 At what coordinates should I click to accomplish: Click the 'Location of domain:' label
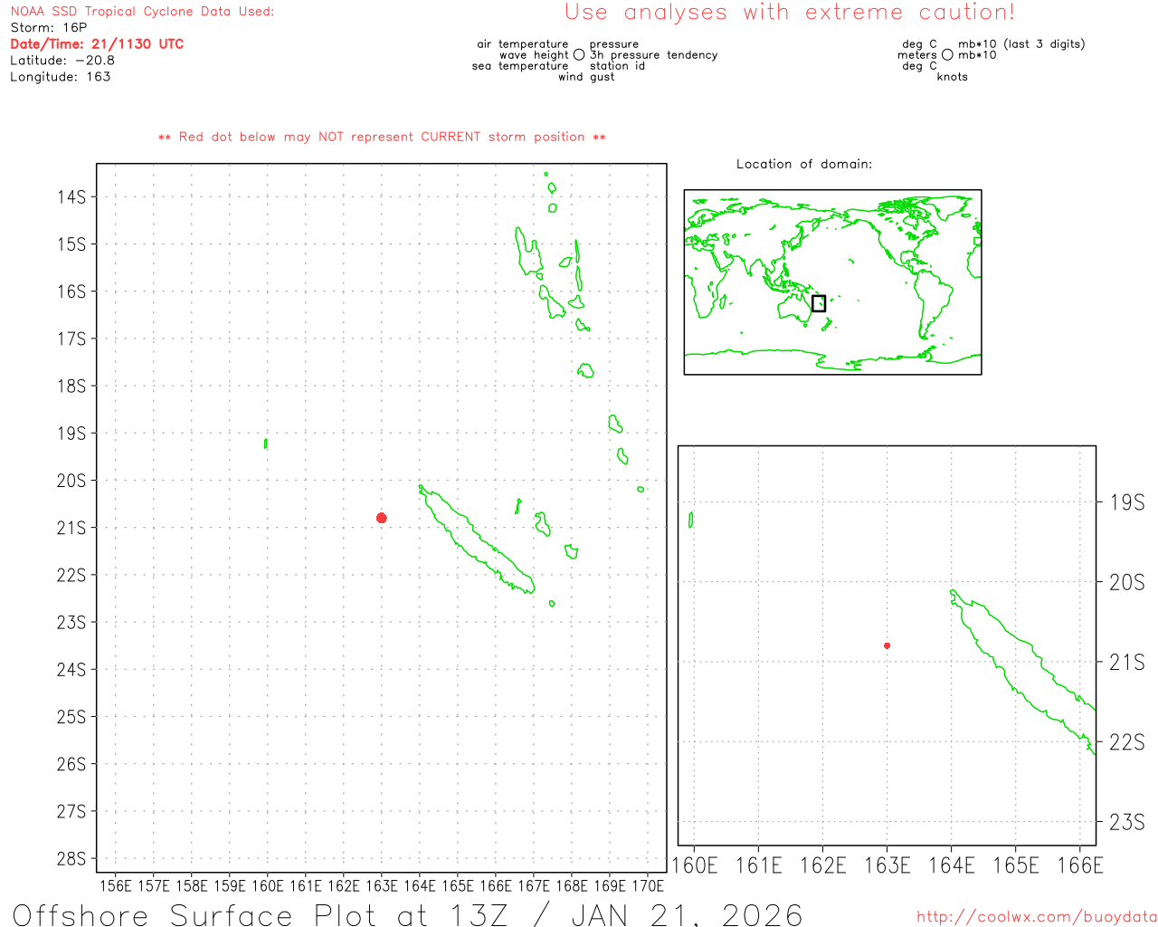[804, 164]
